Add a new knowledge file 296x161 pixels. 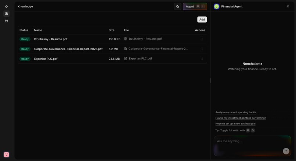click(202, 19)
